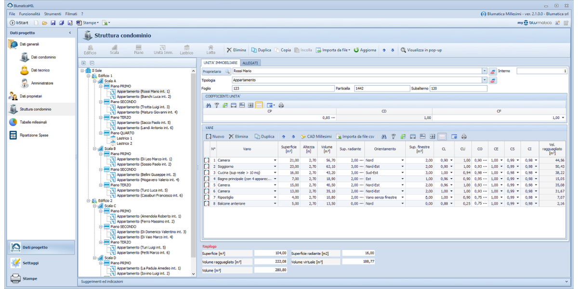578x289 pixels.
Task: Check the Ripostiglio row checkbox
Action: click(x=206, y=197)
